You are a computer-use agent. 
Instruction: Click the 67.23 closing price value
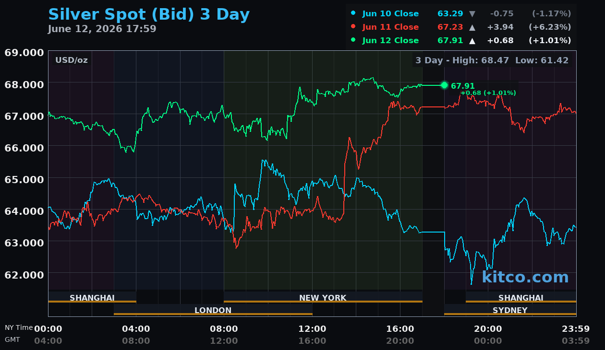(x=450, y=27)
